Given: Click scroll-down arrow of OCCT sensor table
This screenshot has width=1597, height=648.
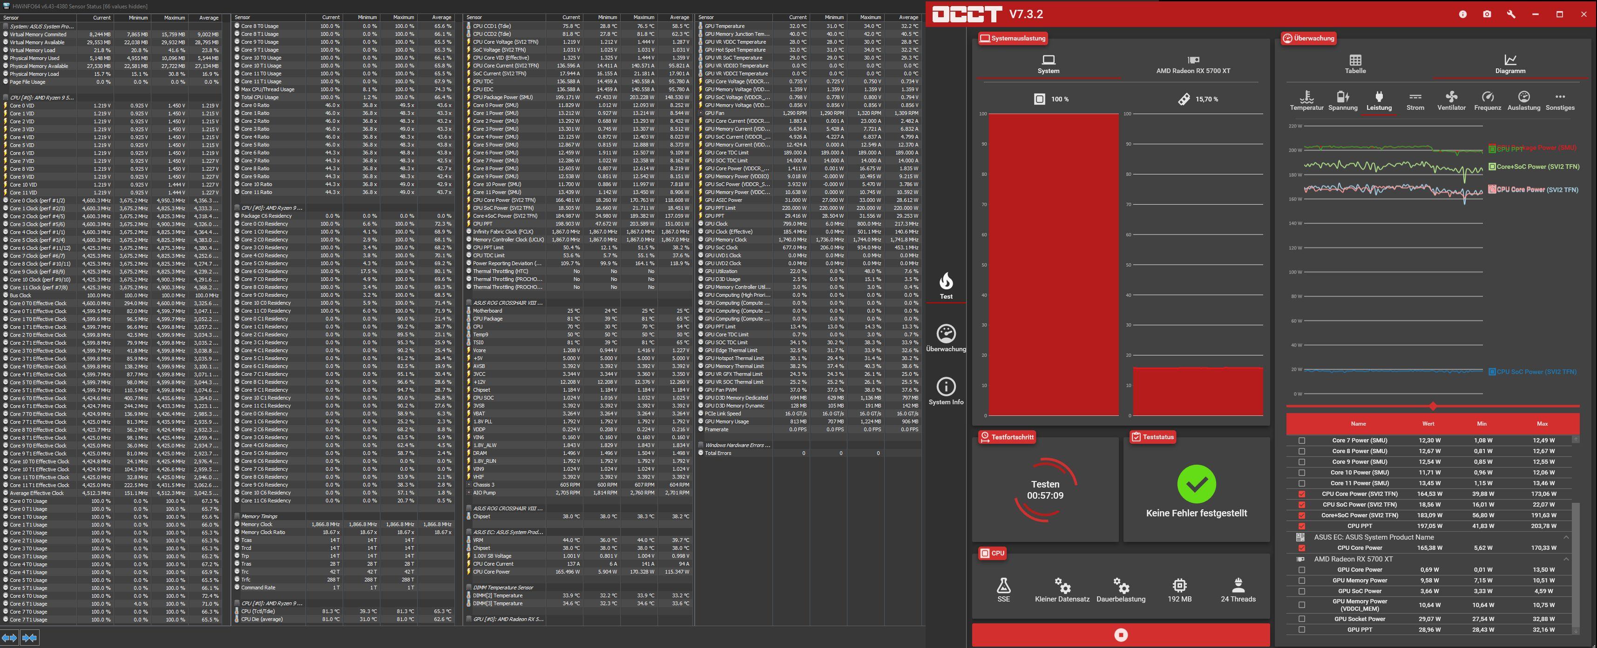Looking at the screenshot, I should 1575,631.
